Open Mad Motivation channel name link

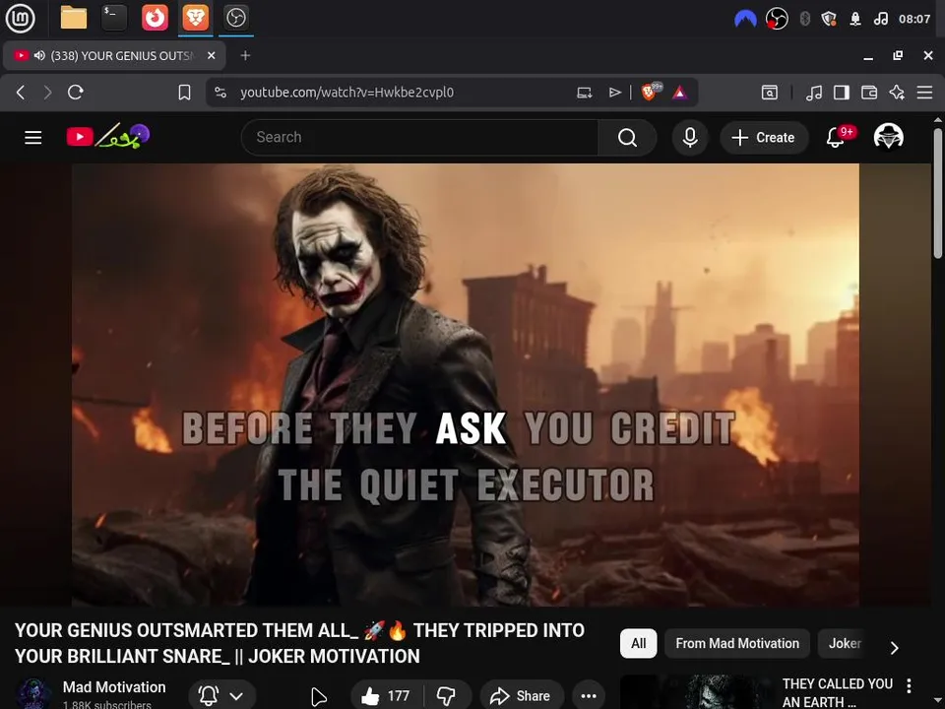click(114, 687)
